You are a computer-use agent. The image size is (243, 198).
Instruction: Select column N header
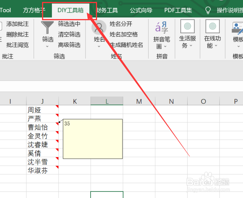(171, 101)
